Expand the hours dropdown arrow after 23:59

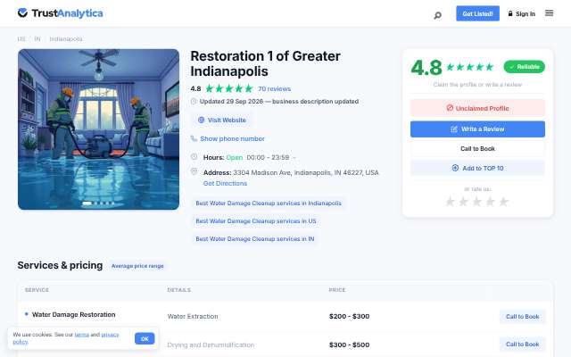tap(294, 157)
